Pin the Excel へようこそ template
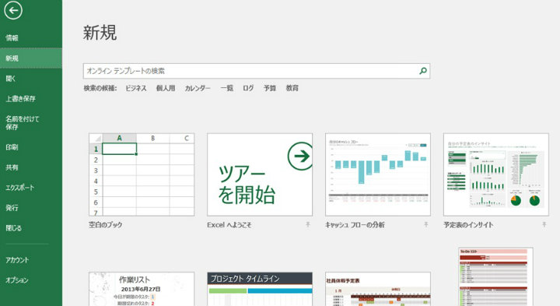Screen dimensions: 560x306 [x=307, y=224]
